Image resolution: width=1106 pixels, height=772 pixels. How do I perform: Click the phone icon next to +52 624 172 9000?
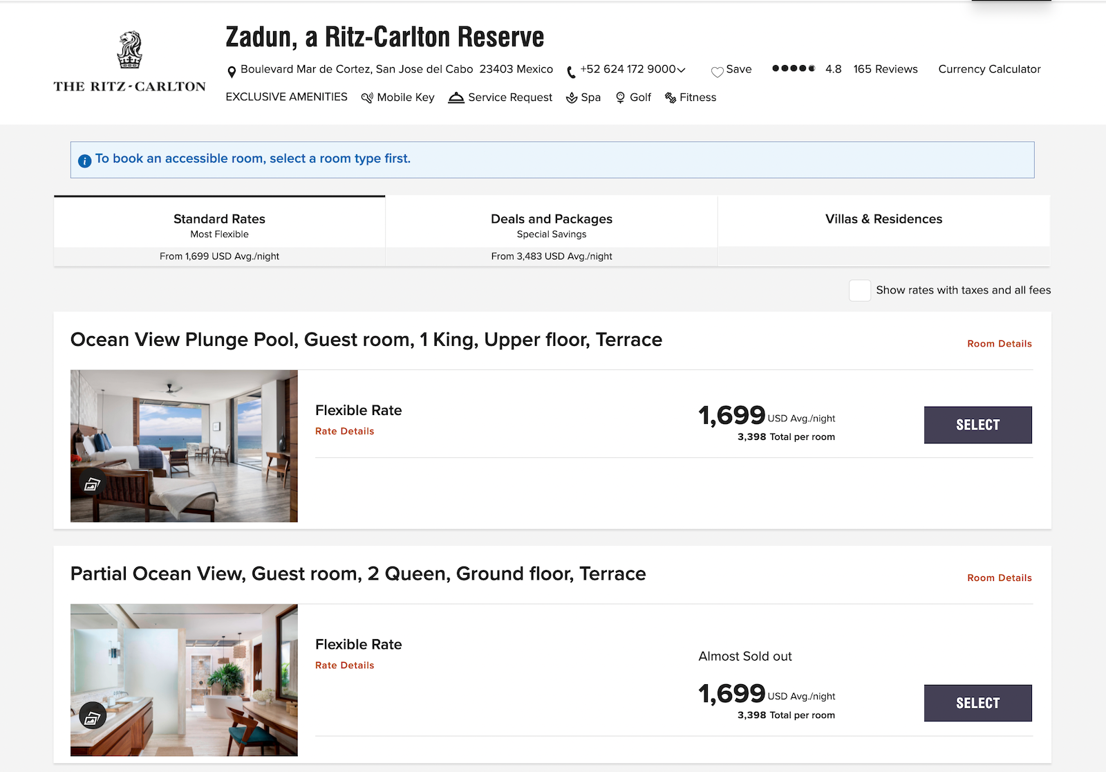pyautogui.click(x=571, y=71)
